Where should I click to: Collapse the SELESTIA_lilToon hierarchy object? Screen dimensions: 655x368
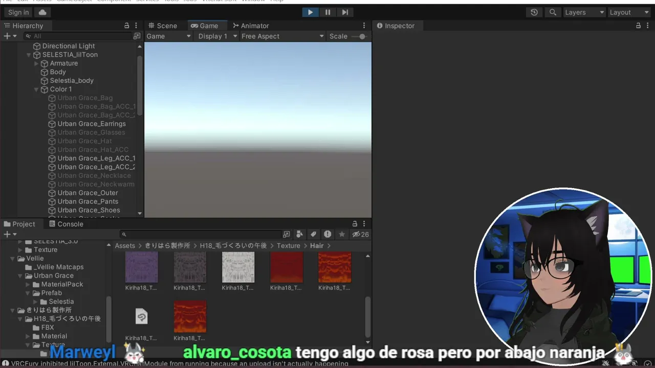tap(29, 55)
